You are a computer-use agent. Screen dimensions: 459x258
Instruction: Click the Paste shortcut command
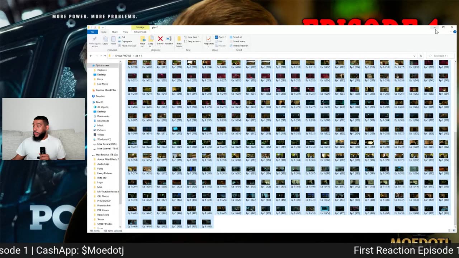point(127,46)
